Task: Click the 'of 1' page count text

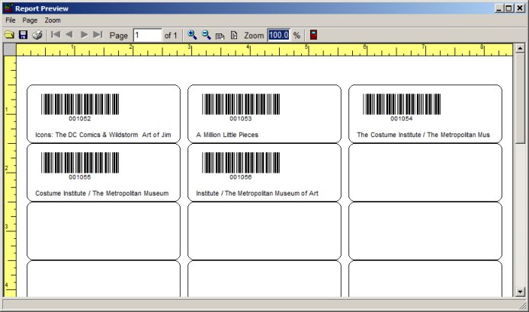Action: [171, 35]
